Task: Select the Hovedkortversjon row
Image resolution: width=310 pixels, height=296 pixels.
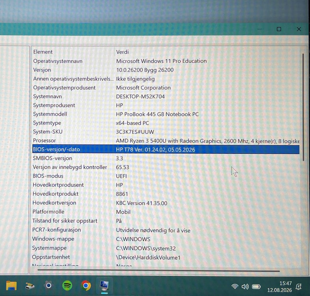Action: [x=166, y=203]
